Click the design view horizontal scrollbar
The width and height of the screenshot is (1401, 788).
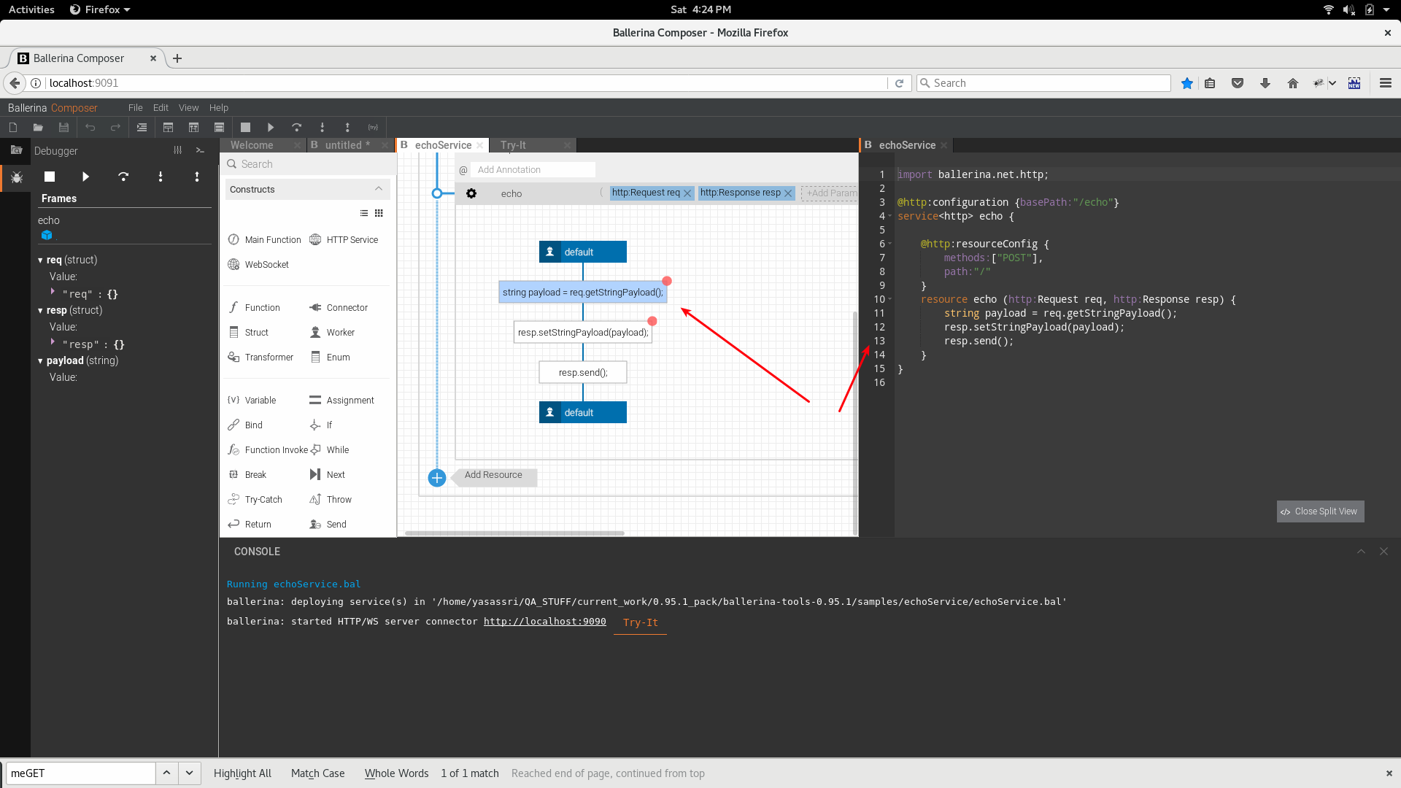pos(514,533)
